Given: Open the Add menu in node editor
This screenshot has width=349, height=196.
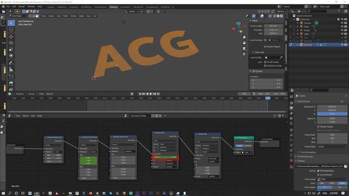Looking at the screenshot, I should 33,116.
